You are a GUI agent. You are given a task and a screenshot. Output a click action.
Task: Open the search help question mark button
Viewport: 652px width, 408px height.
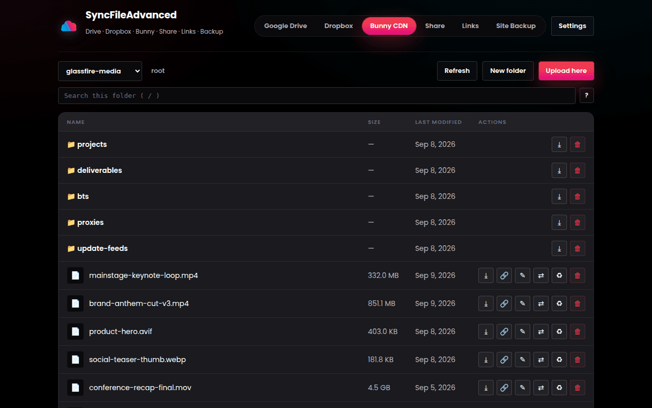[x=587, y=95]
